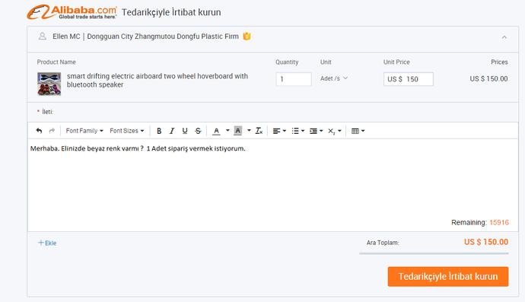
Task: Click the Quantity input field
Action: click(294, 79)
